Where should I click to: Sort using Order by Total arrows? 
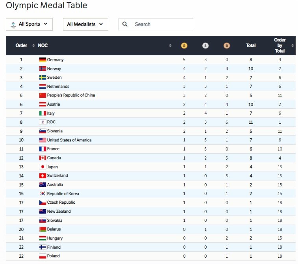point(292,46)
